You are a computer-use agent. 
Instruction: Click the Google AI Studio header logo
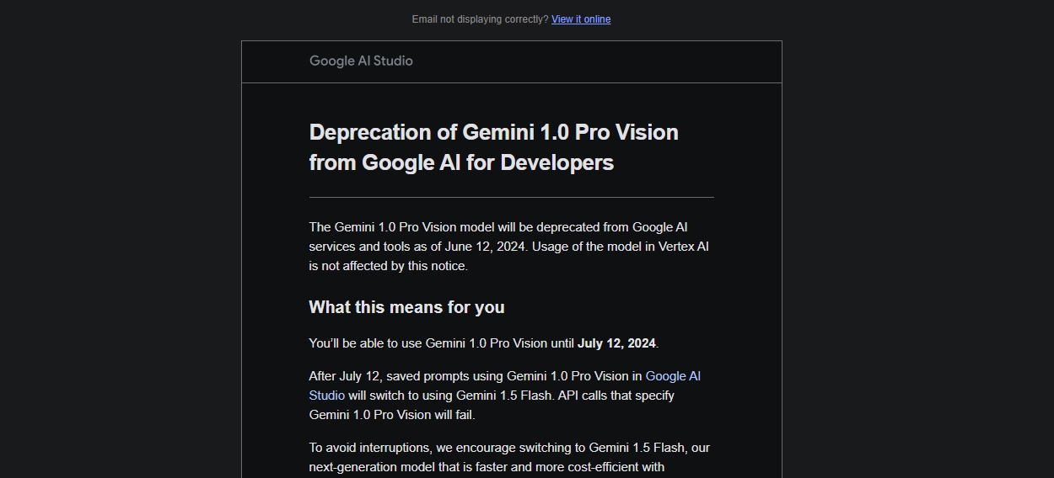pyautogui.click(x=361, y=61)
